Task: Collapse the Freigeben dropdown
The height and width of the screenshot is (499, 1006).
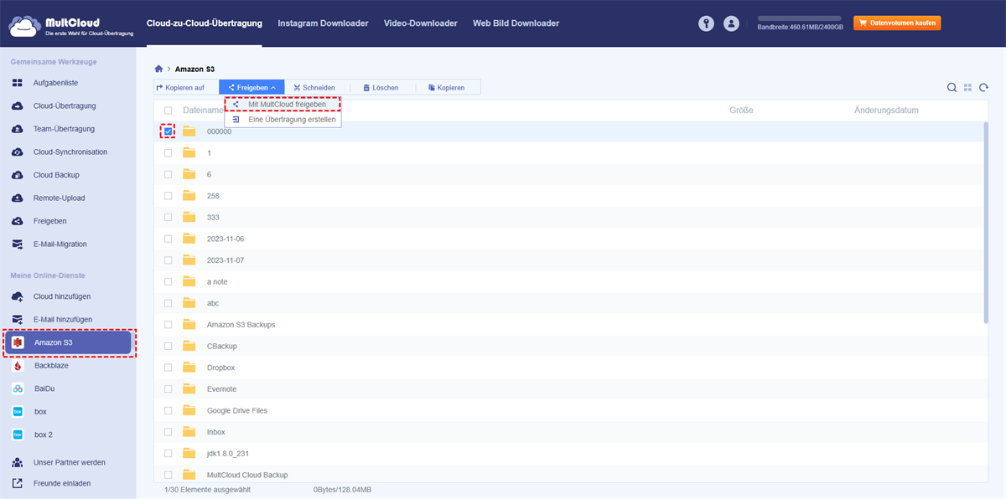Action: [251, 87]
